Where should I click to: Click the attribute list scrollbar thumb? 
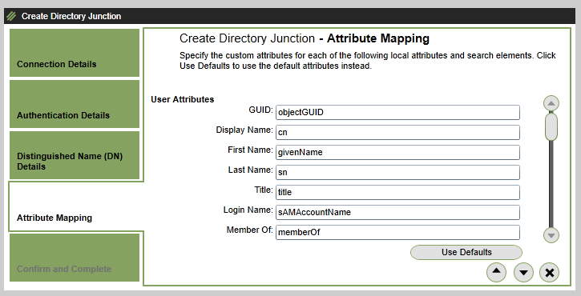tap(551, 127)
